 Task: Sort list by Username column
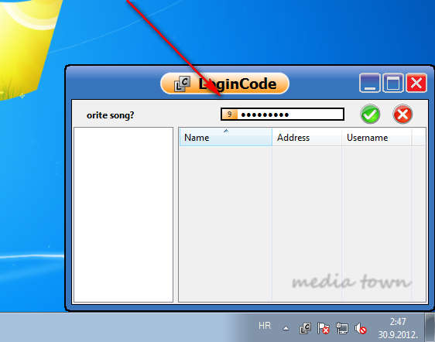point(377,137)
